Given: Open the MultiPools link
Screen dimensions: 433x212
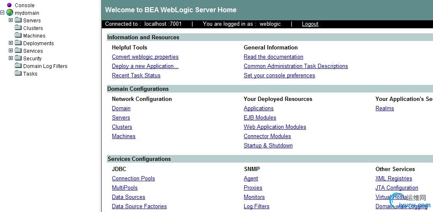Looking at the screenshot, I should (125, 188).
